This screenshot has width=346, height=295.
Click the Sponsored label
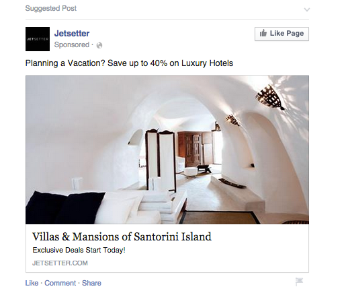(72, 44)
